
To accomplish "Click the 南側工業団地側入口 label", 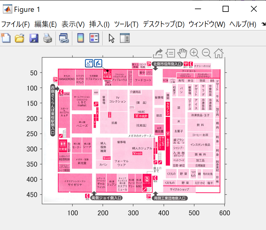I will (x=170, y=198).
